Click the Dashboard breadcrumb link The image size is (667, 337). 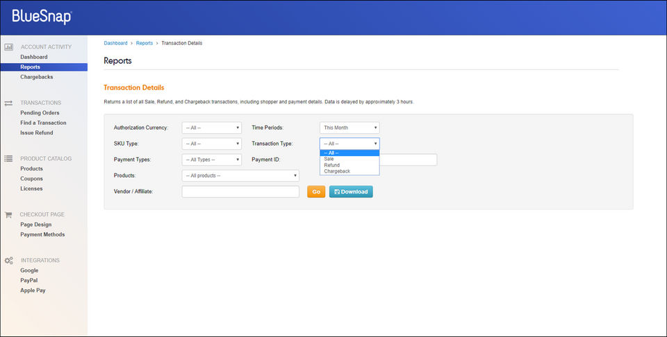click(116, 43)
